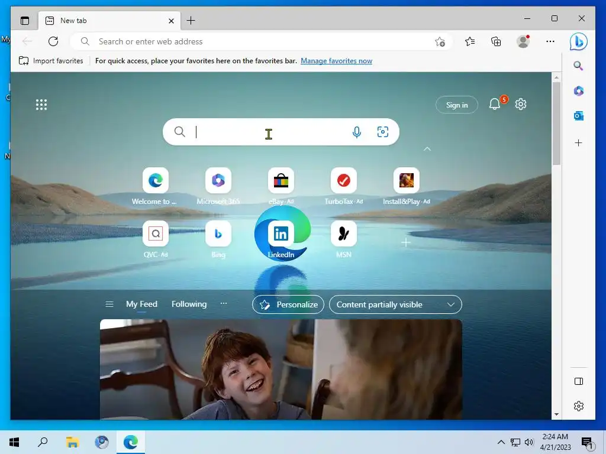Close the New tab tab
The image size is (606, 454).
(x=171, y=21)
